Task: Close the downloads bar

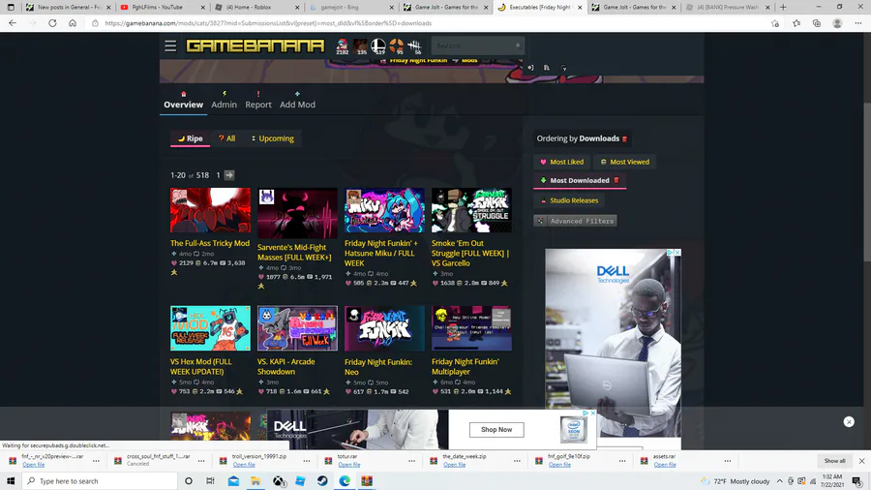Action: (861, 461)
